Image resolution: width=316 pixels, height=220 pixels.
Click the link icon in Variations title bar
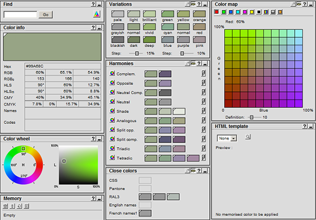click(193, 4)
